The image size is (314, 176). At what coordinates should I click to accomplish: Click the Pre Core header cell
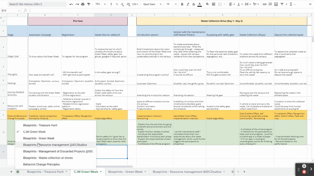point(78,21)
